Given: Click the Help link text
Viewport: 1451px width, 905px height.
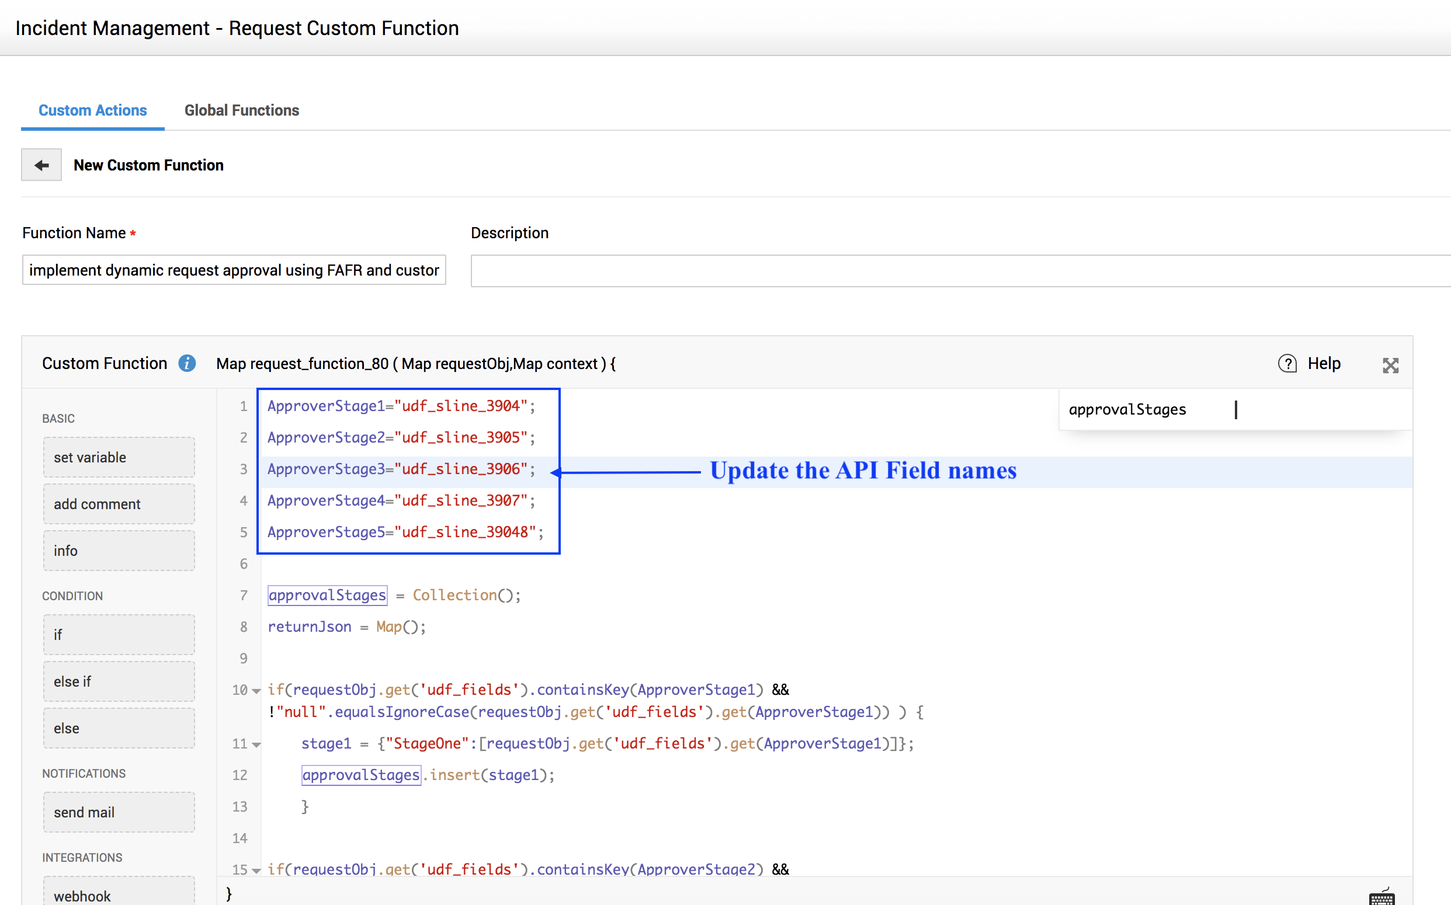Looking at the screenshot, I should [1324, 363].
